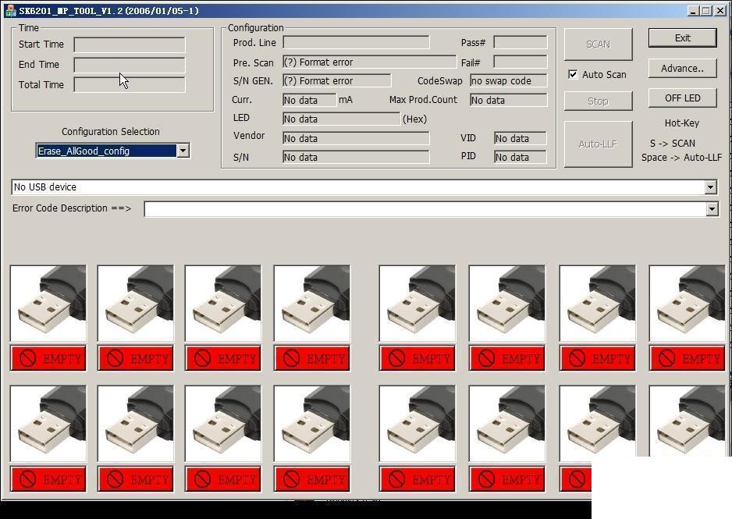This screenshot has width=732, height=519.
Task: Click the 'Configuration Selection' label
Action: (x=111, y=132)
